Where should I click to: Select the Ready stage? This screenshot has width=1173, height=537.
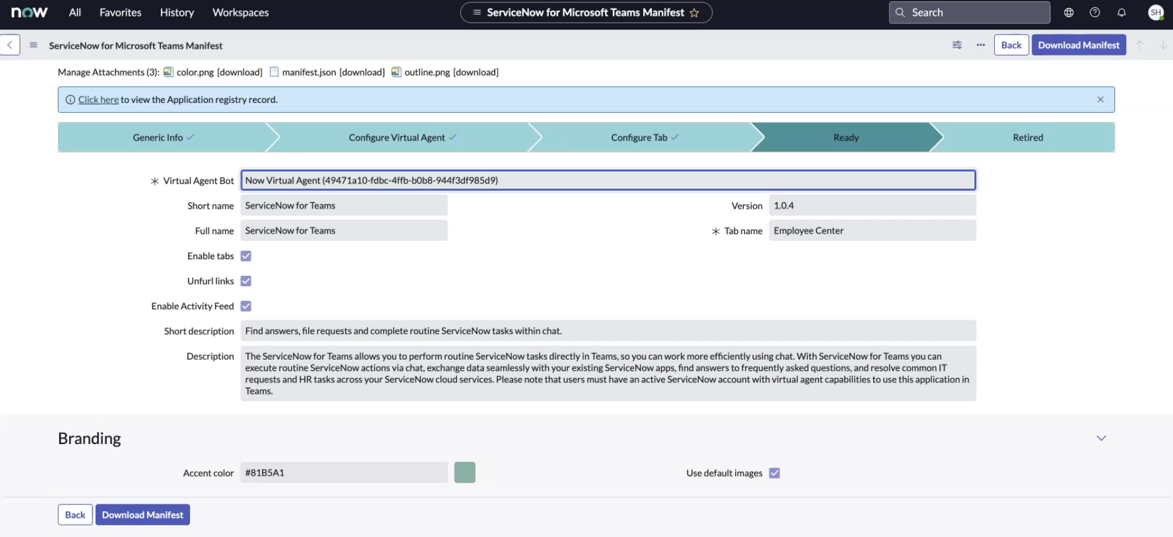tap(846, 137)
